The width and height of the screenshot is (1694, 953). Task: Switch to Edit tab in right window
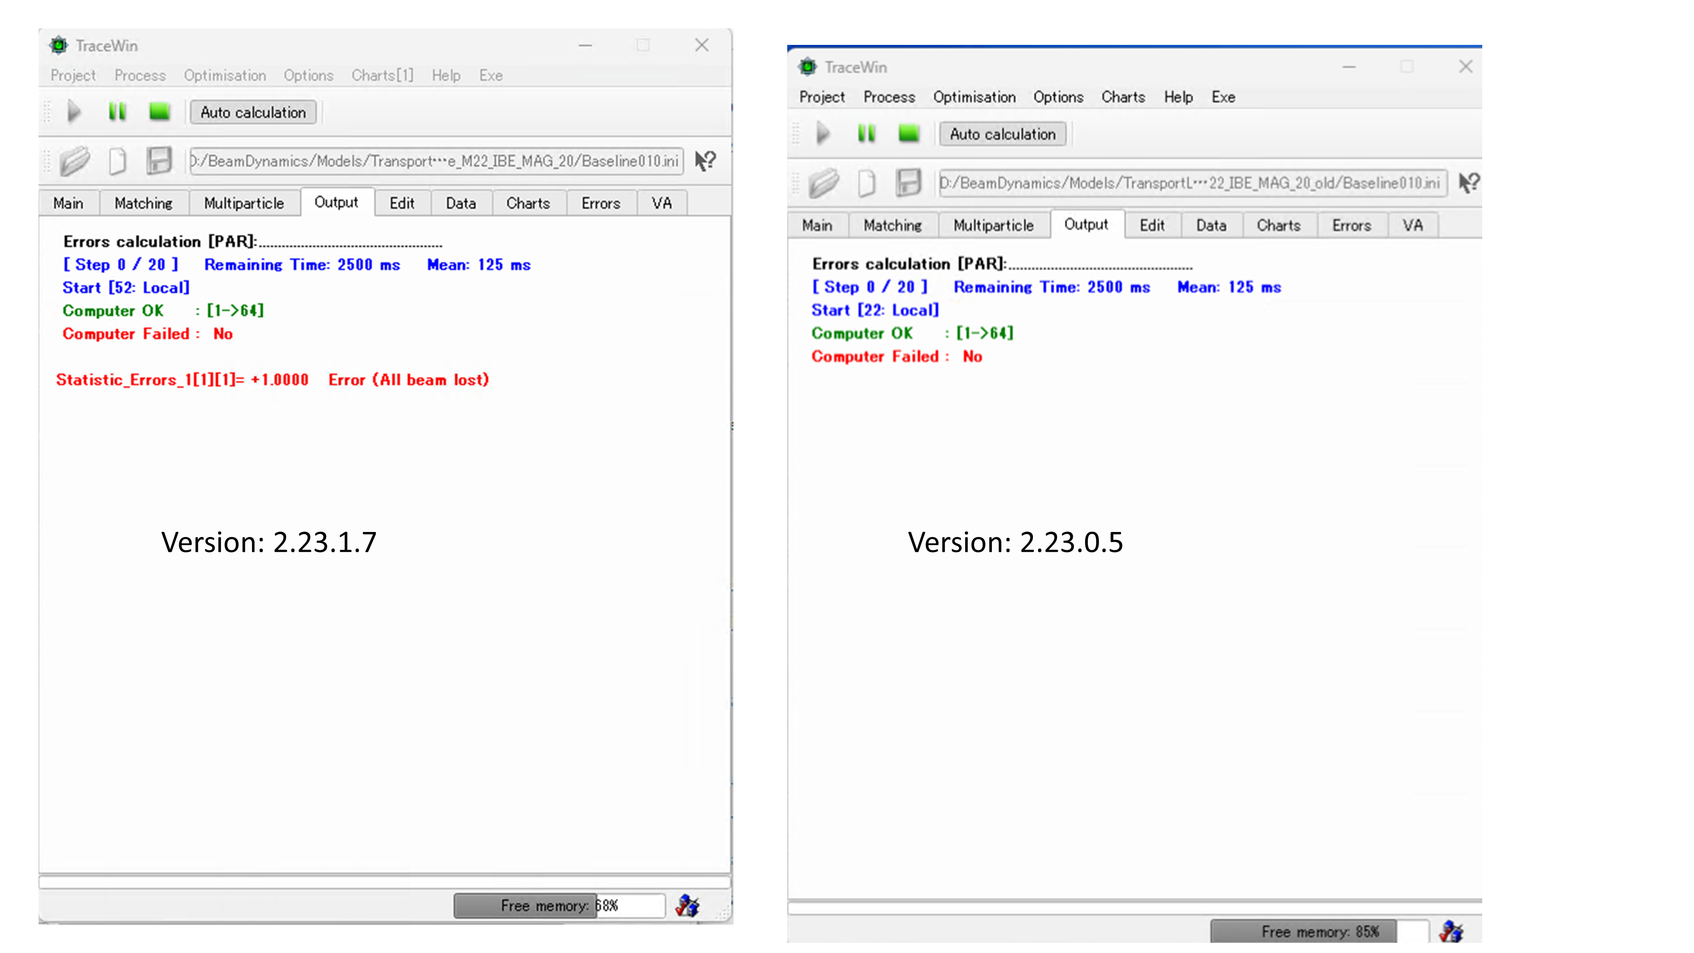pyautogui.click(x=1152, y=226)
